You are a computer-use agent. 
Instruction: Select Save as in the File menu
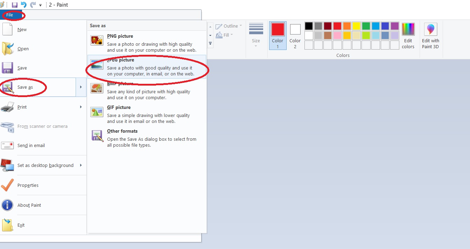click(38, 87)
